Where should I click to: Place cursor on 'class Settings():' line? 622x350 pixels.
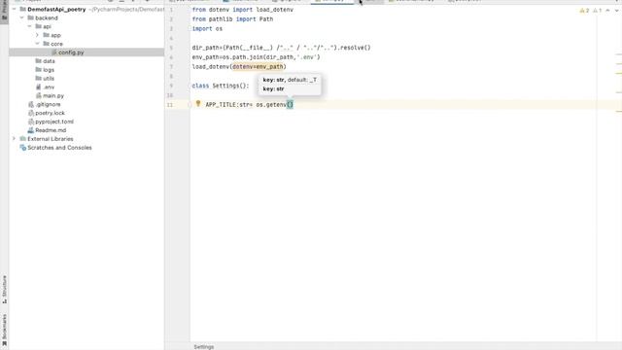click(221, 86)
